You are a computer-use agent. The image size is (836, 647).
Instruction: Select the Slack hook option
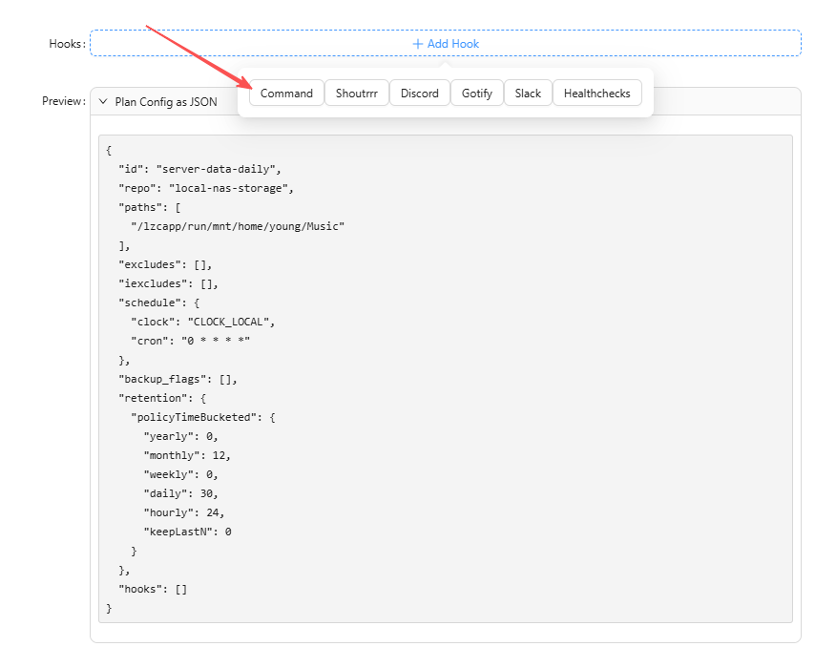tap(528, 94)
